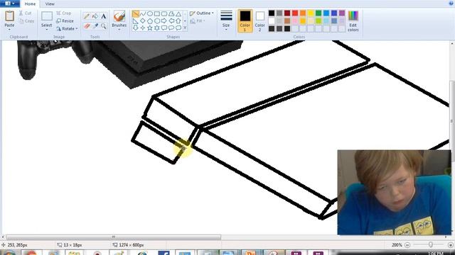
Task: Open the shape Outline dropdown
Action: pos(202,13)
